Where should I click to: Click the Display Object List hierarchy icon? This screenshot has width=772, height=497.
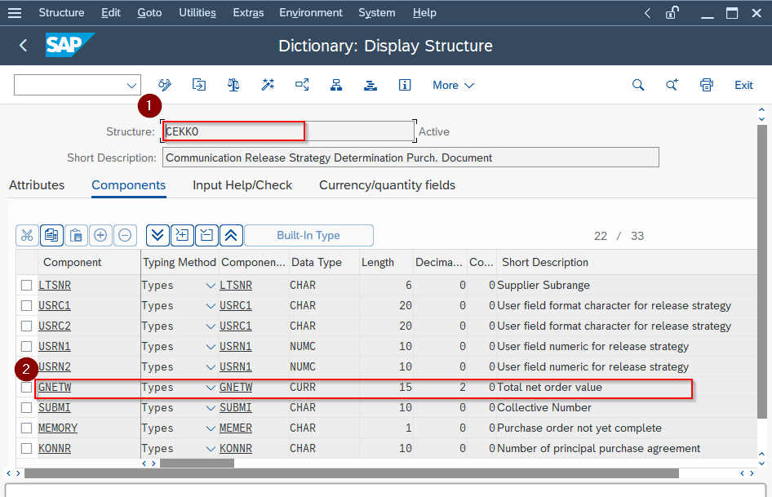click(336, 85)
